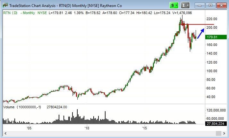This screenshot has height=138, width=229.
Task: Click the red horizontal resistance line
Action: 200,24
